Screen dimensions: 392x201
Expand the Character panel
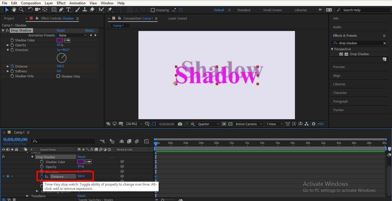340,92
